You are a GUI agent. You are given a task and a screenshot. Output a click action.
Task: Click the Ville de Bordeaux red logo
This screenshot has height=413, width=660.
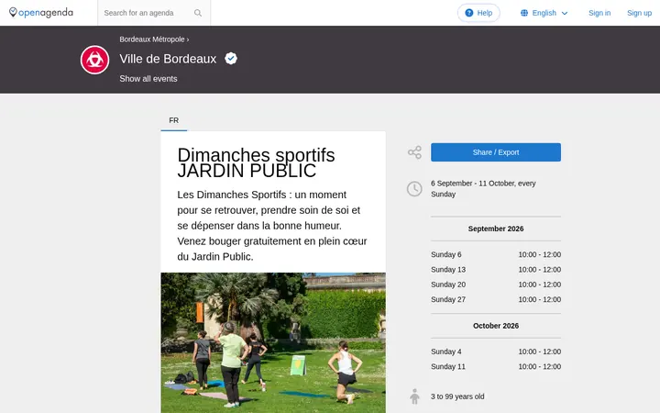pyautogui.click(x=94, y=60)
